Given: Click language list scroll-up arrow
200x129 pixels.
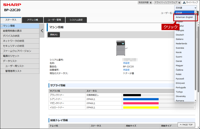Looking at the screenshot, I should (195, 12).
